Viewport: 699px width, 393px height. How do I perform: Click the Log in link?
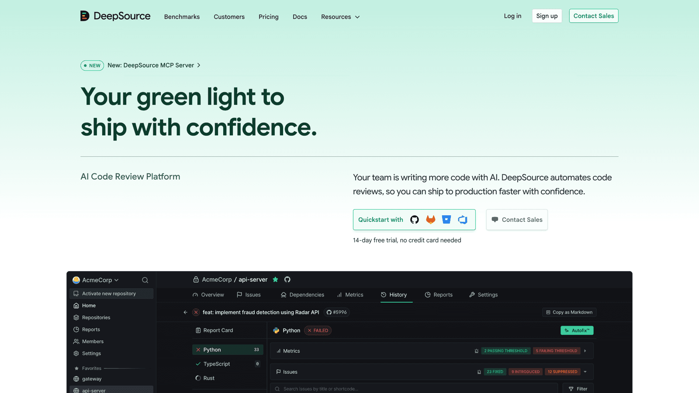click(x=512, y=16)
